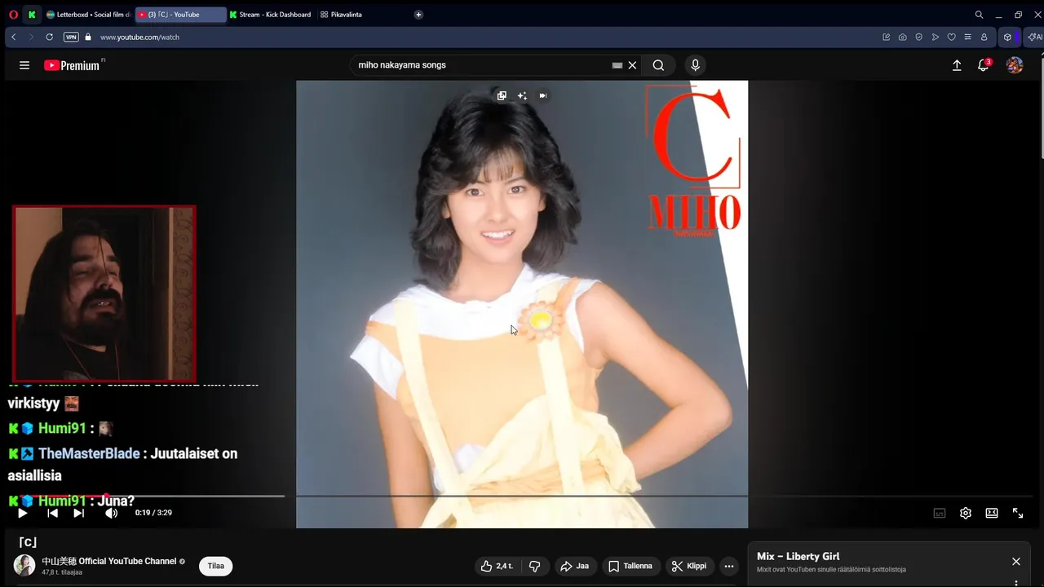Switch to the Letterboxd tab

[88, 15]
